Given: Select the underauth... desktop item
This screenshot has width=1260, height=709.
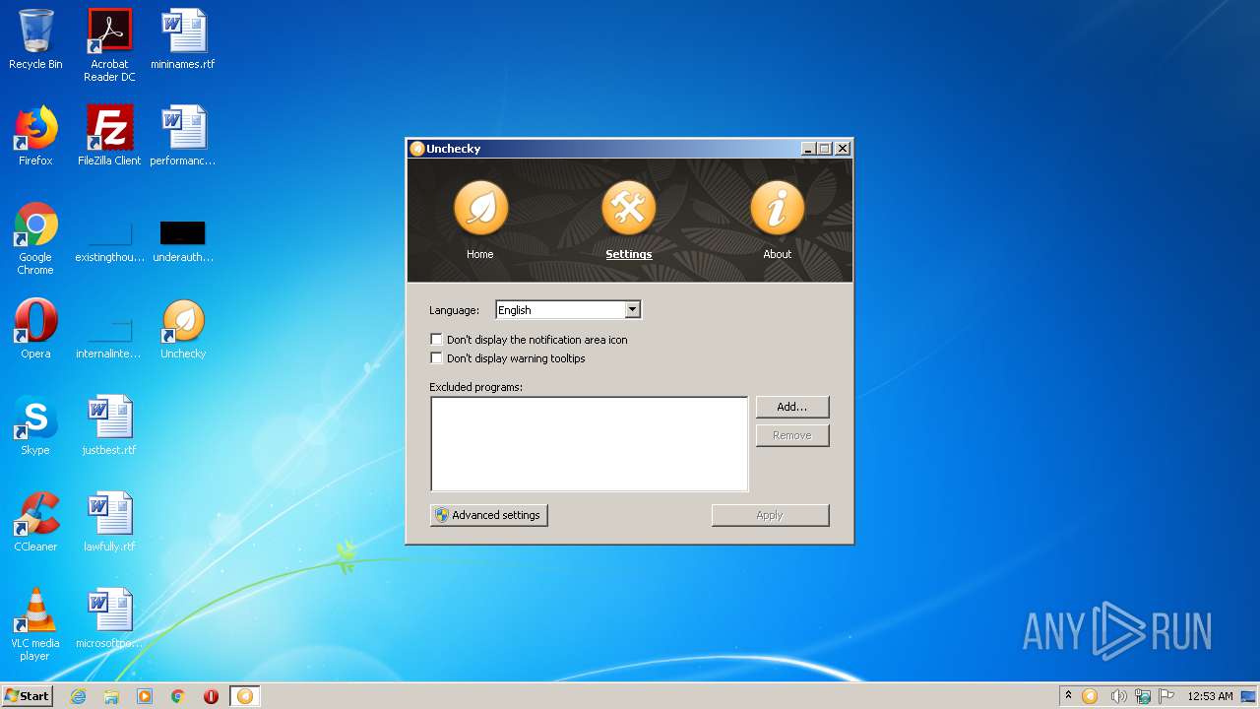Looking at the screenshot, I should (x=183, y=240).
